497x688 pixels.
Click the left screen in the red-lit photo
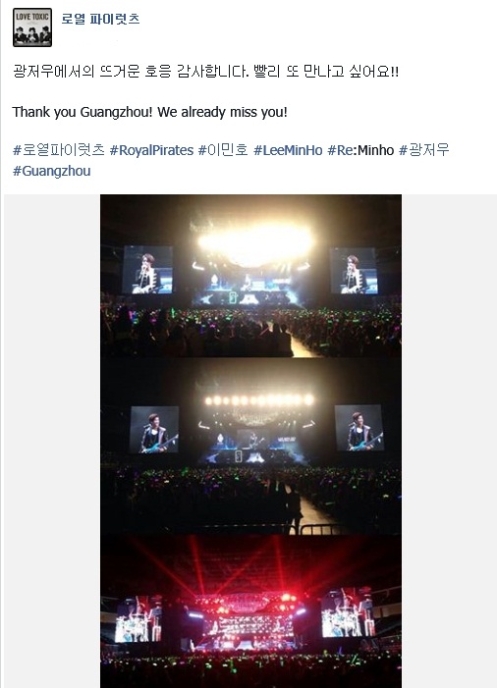138,618
